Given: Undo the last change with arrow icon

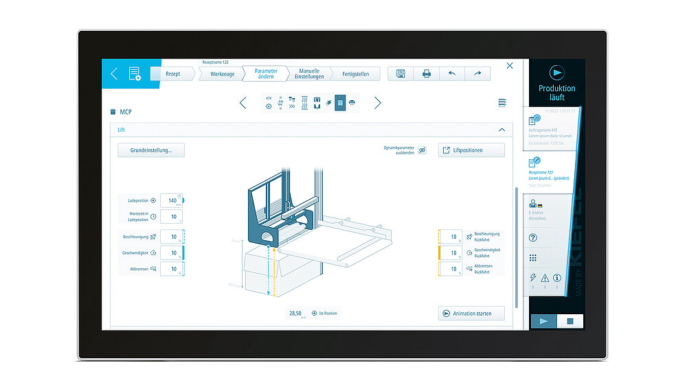Looking at the screenshot, I should click(x=452, y=73).
